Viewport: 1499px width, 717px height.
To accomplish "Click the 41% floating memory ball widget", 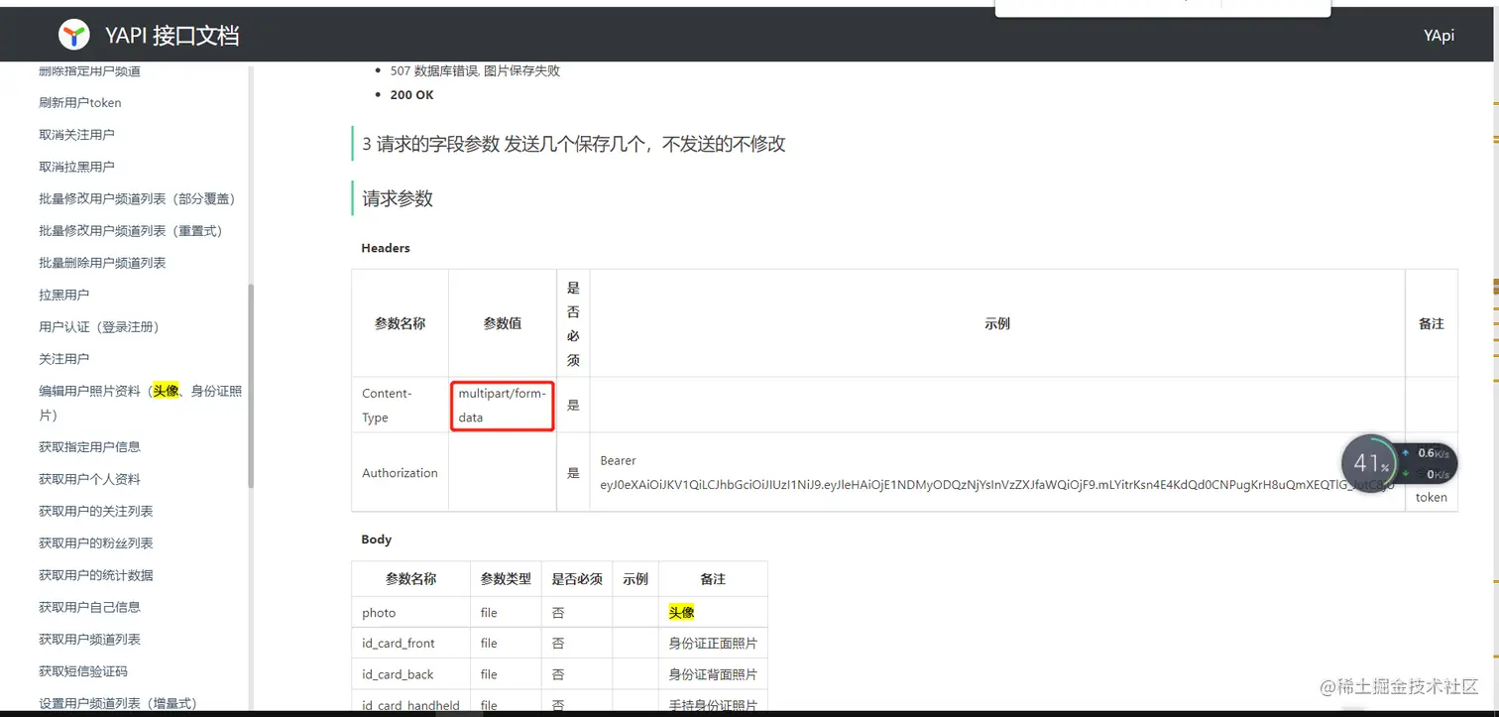I will pyautogui.click(x=1371, y=463).
